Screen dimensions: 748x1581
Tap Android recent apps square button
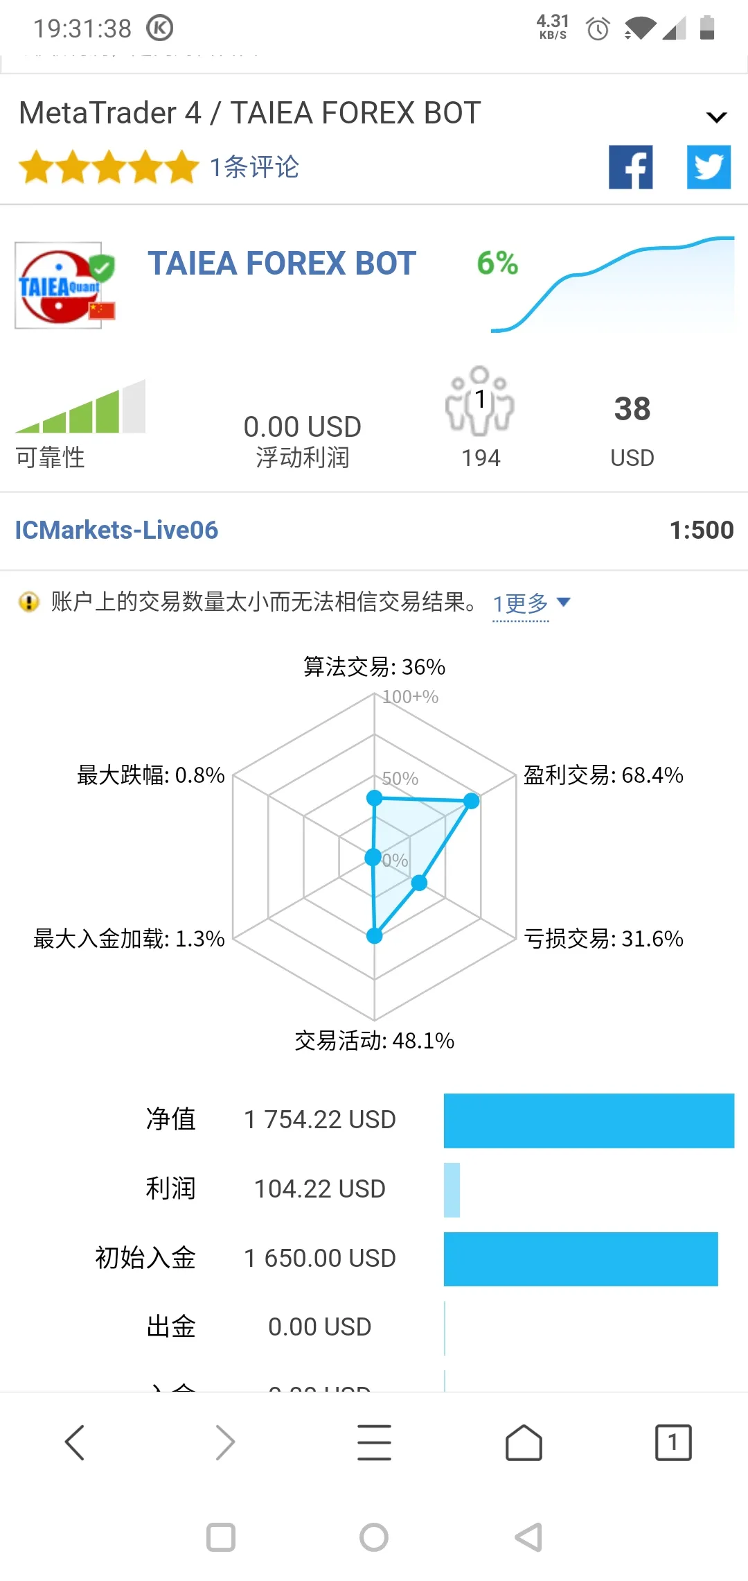[x=221, y=1537]
